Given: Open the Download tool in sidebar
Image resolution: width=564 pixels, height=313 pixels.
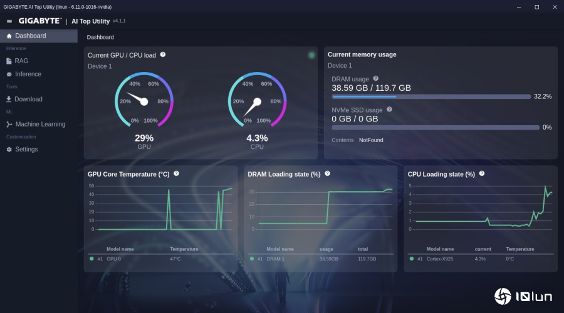Looking at the screenshot, I should (28, 99).
